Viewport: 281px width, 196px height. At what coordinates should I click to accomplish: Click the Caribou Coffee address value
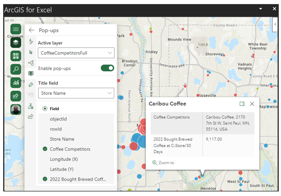[228, 123]
